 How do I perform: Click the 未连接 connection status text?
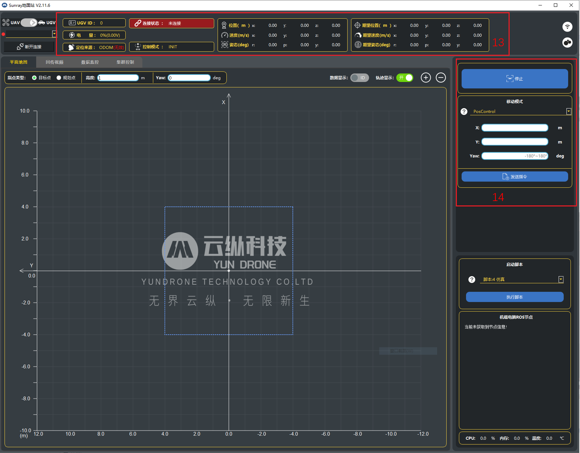point(174,23)
